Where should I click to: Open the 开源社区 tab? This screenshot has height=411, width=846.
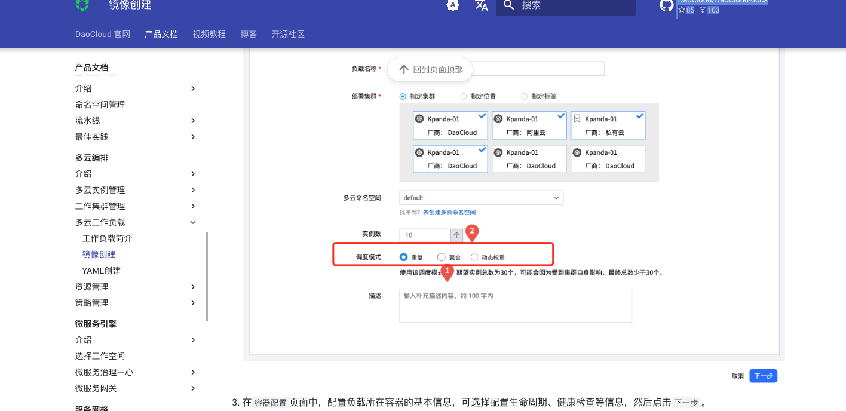pyautogui.click(x=288, y=34)
